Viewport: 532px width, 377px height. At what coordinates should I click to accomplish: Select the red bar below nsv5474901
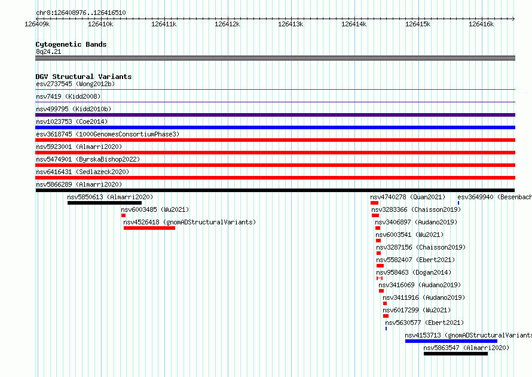coord(275,165)
